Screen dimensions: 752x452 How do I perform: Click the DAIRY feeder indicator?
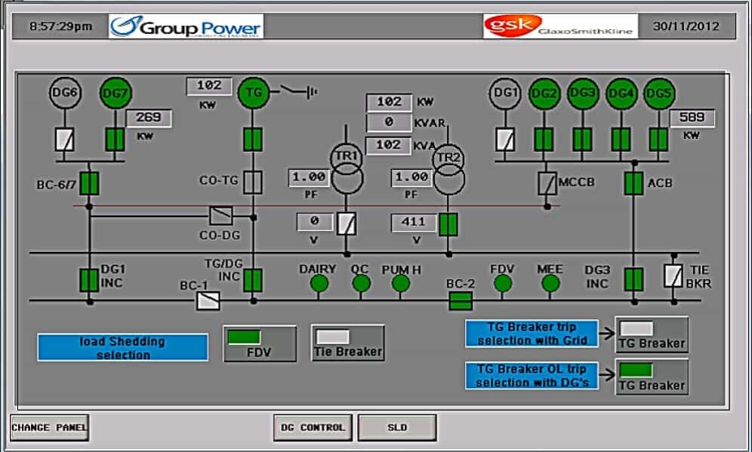pos(319,284)
